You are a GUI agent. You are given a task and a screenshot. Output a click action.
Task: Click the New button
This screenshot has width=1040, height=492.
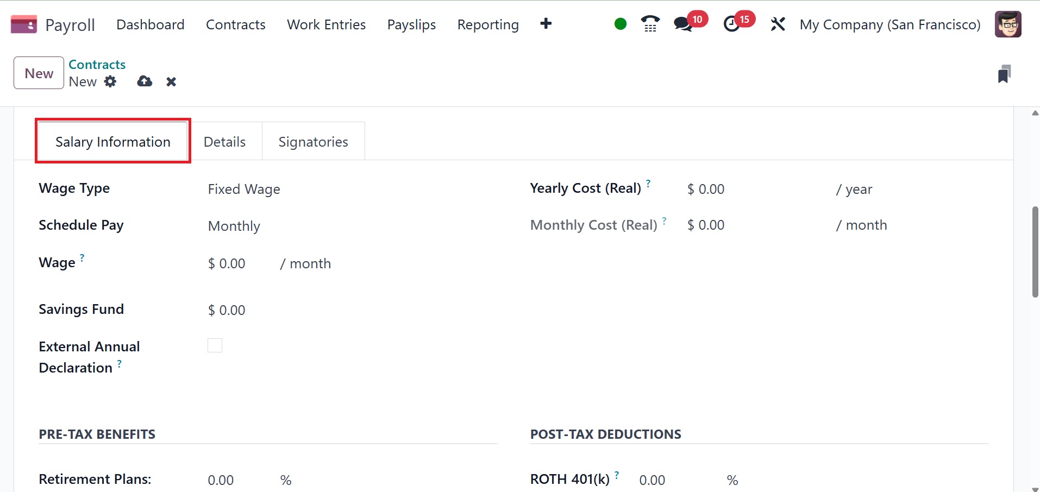[39, 73]
